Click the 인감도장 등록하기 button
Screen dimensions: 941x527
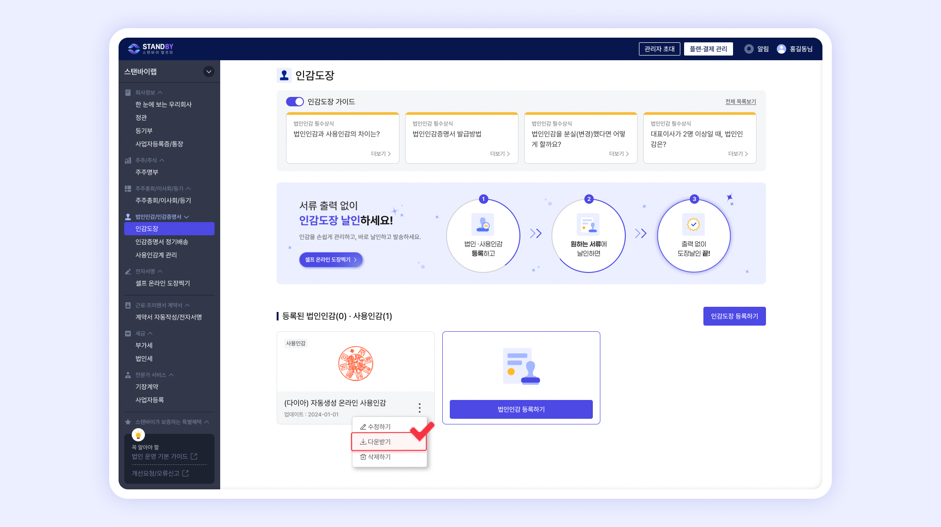tap(734, 316)
